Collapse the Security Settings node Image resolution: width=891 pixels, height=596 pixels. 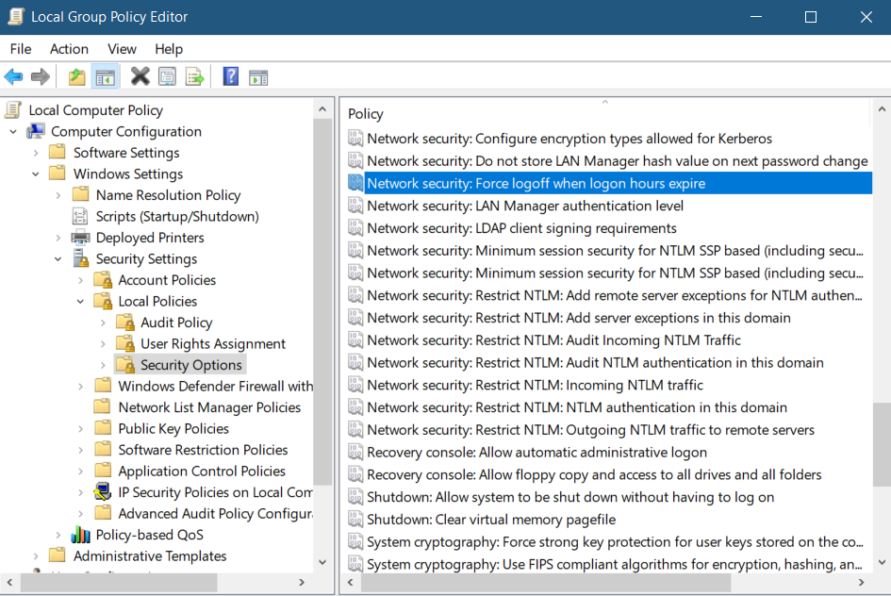pos(58,258)
